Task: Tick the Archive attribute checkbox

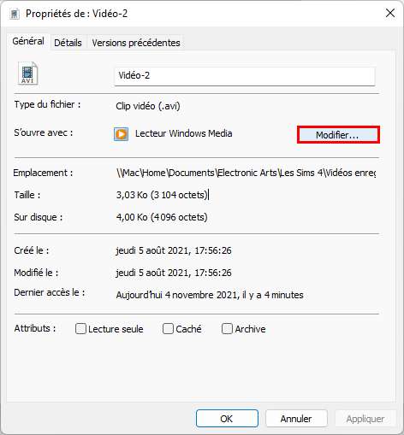Action: (x=227, y=328)
